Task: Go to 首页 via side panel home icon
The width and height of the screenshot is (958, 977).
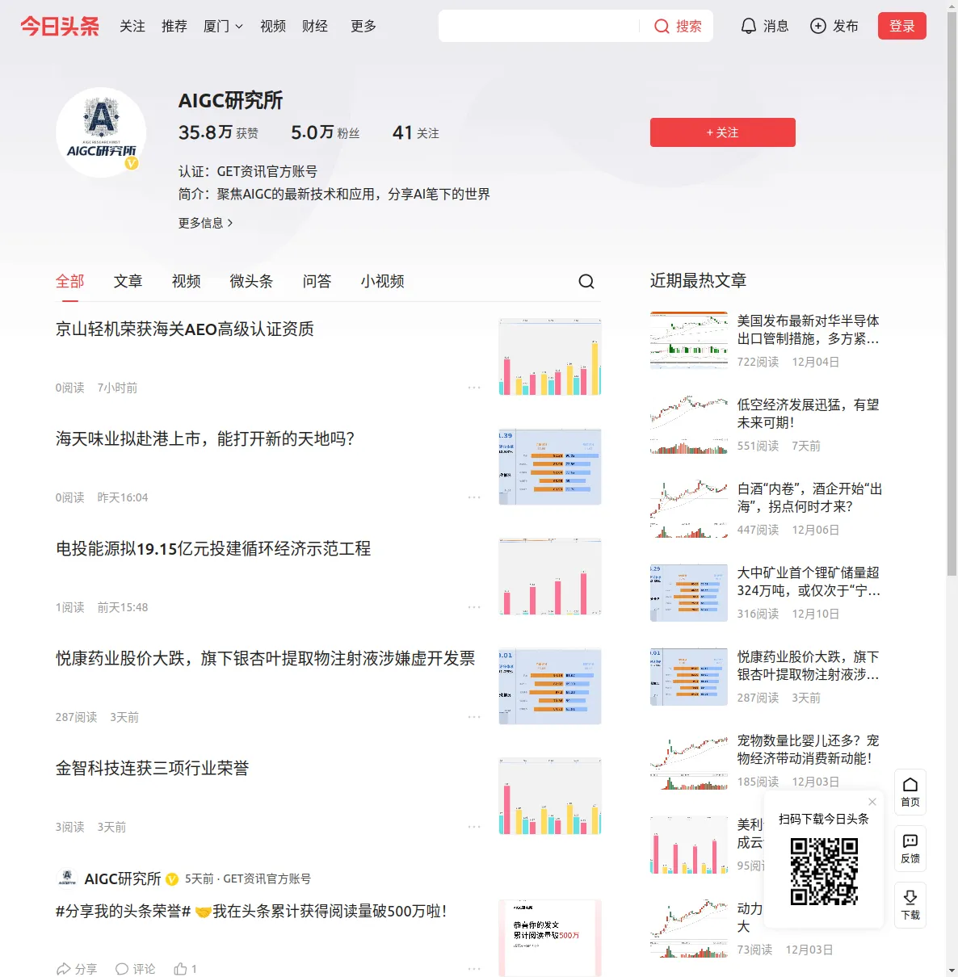Action: point(910,791)
